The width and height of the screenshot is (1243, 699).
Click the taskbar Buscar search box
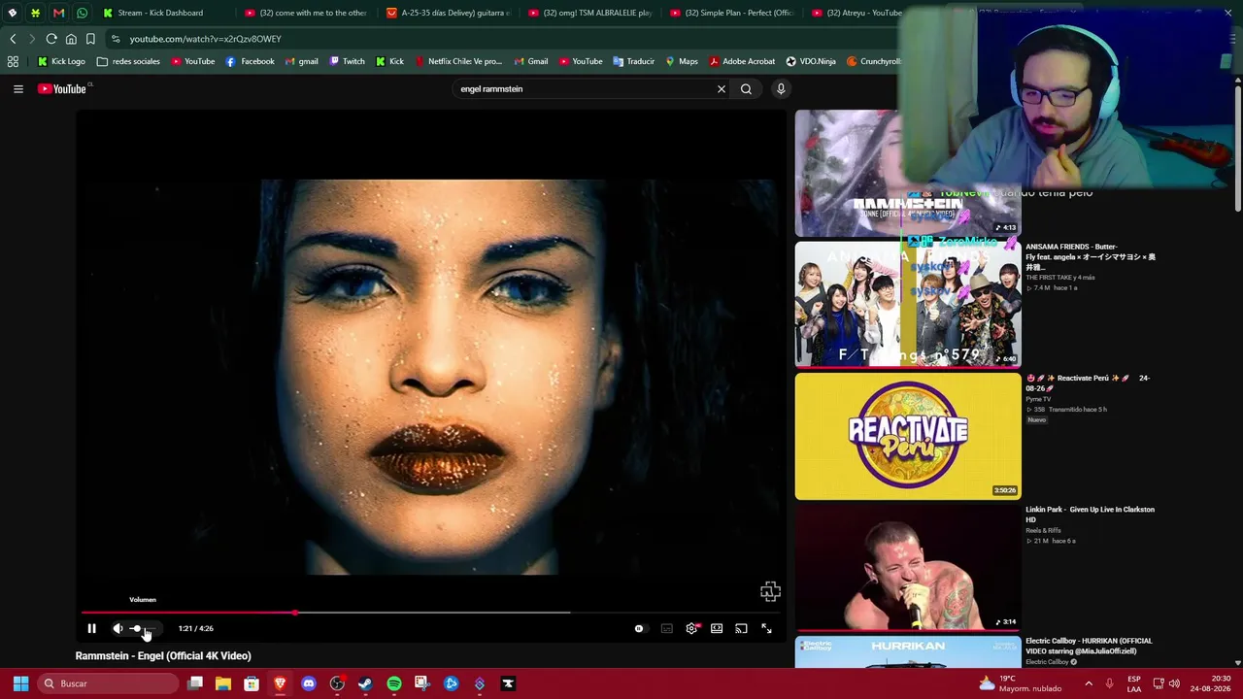pos(110,683)
